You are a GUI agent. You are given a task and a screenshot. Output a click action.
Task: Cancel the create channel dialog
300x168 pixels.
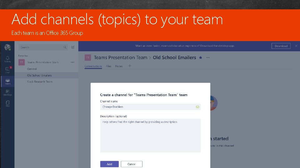tap(132, 164)
